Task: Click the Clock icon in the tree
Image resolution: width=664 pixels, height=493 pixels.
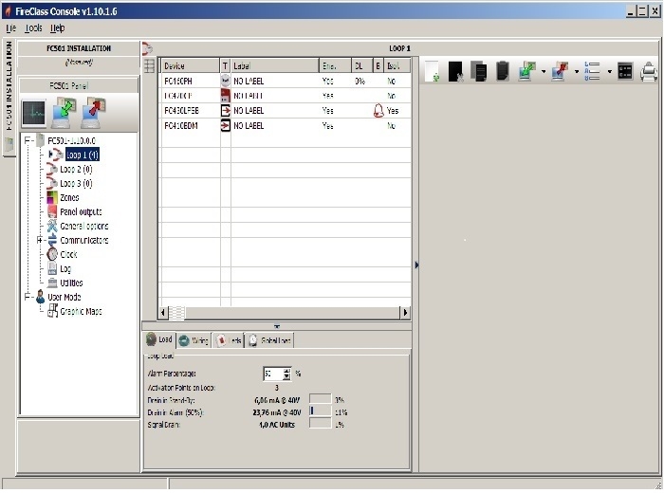Action: pos(52,254)
